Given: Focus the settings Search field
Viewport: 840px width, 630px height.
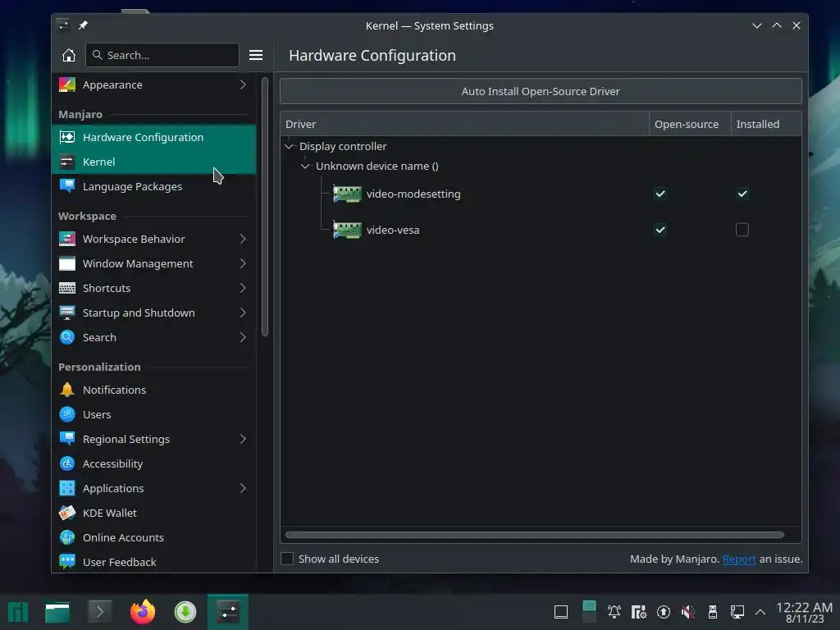Looking at the screenshot, I should [x=162, y=55].
